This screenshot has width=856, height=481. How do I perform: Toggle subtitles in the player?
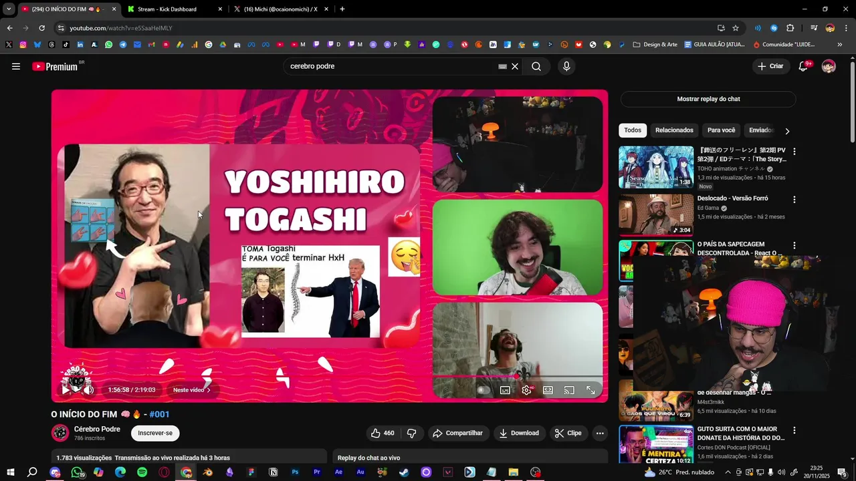(505, 390)
